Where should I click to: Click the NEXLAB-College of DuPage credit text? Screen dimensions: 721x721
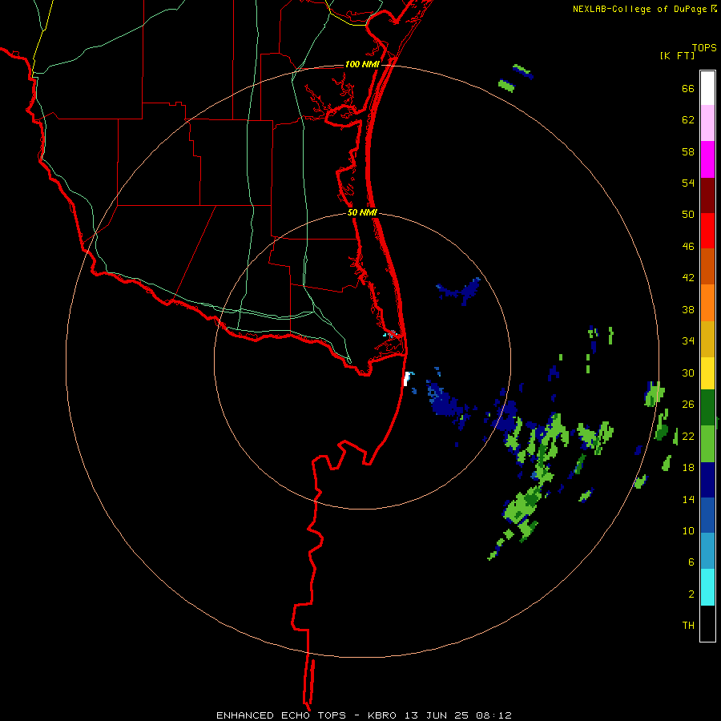coord(644,9)
